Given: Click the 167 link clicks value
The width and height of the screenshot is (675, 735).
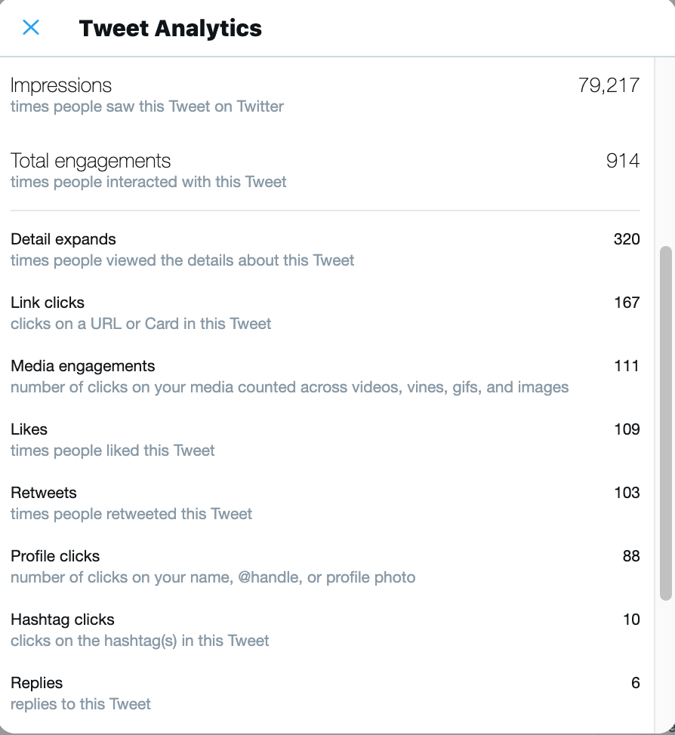Looking at the screenshot, I should pyautogui.click(x=627, y=303).
